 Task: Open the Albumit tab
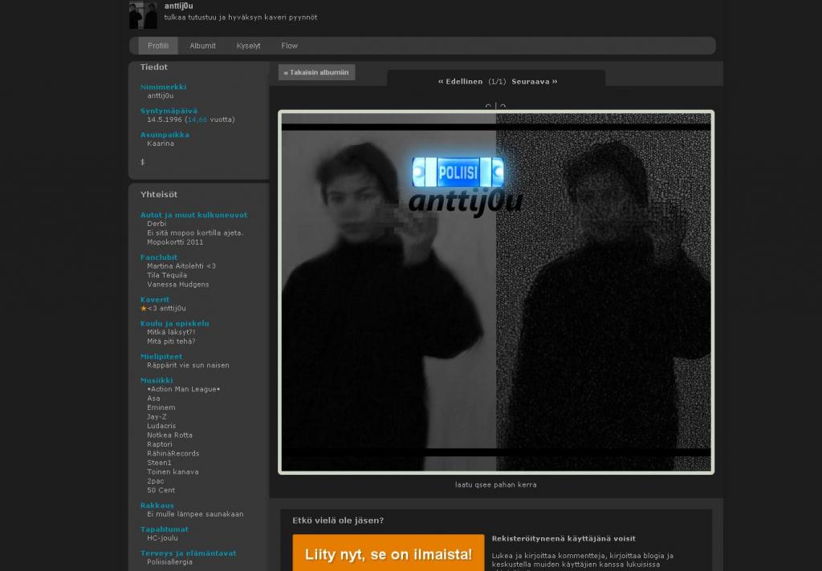pos(202,46)
